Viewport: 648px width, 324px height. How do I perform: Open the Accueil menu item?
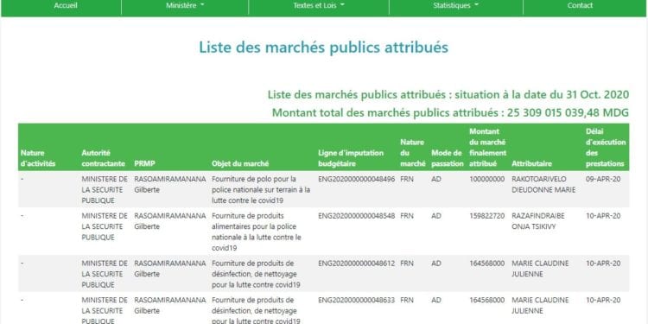66,6
